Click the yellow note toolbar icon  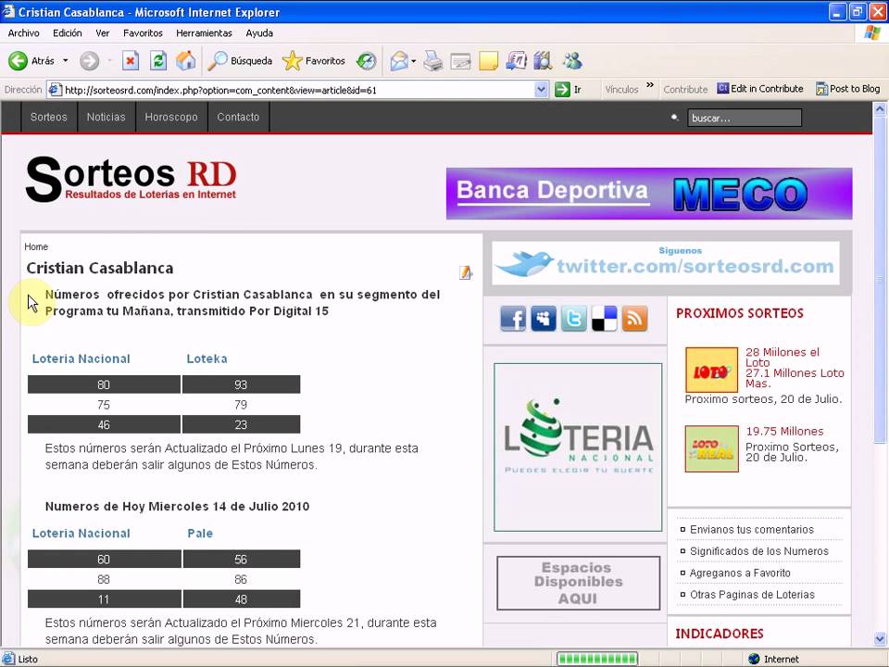click(x=488, y=61)
